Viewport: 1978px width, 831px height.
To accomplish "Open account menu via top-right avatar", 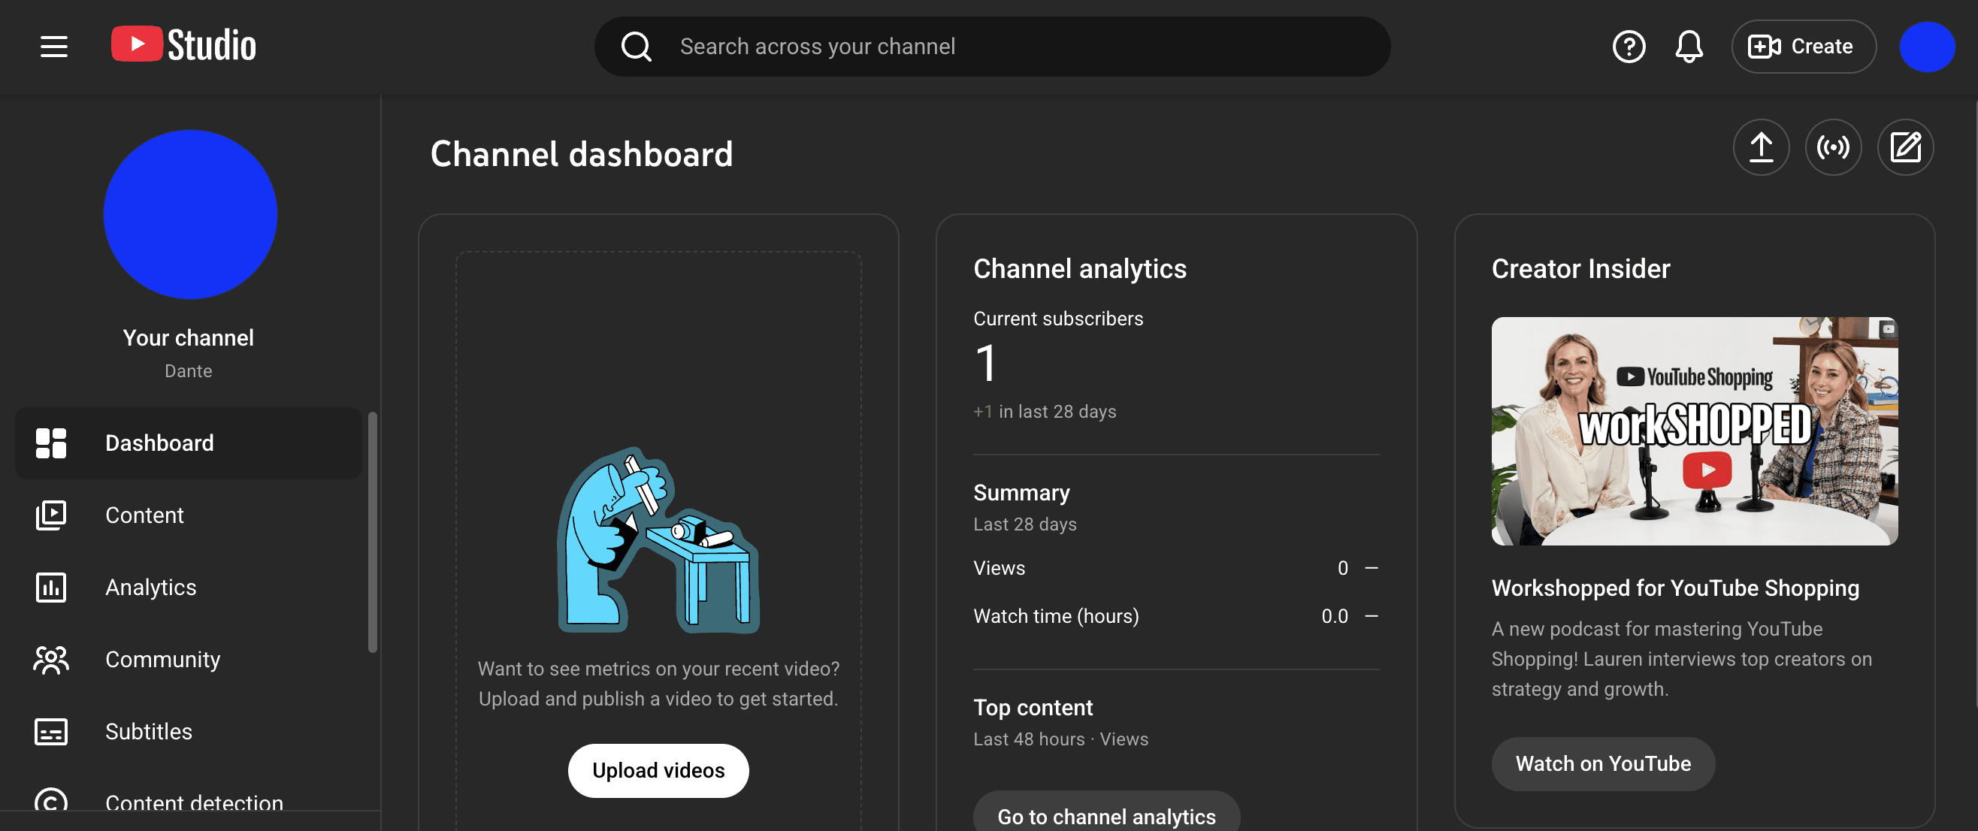I will pos(1927,46).
